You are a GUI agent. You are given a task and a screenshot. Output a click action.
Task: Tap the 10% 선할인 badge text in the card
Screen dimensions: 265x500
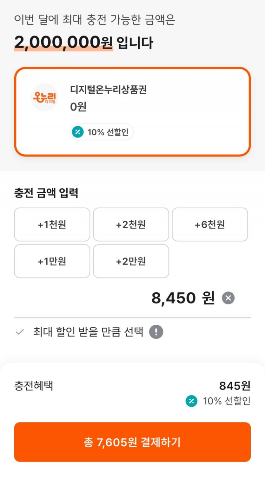(108, 132)
